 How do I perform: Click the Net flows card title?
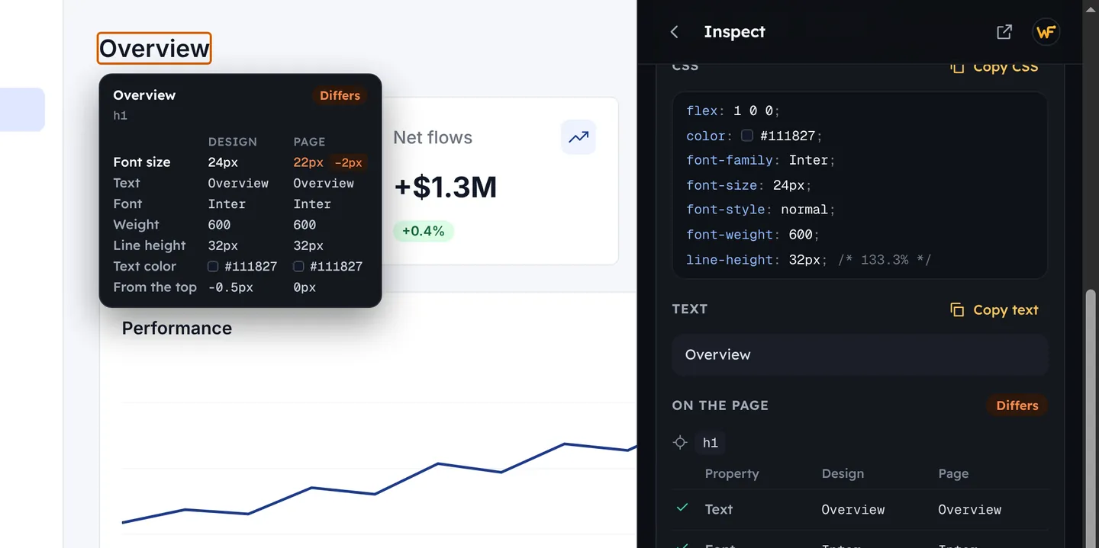(433, 138)
